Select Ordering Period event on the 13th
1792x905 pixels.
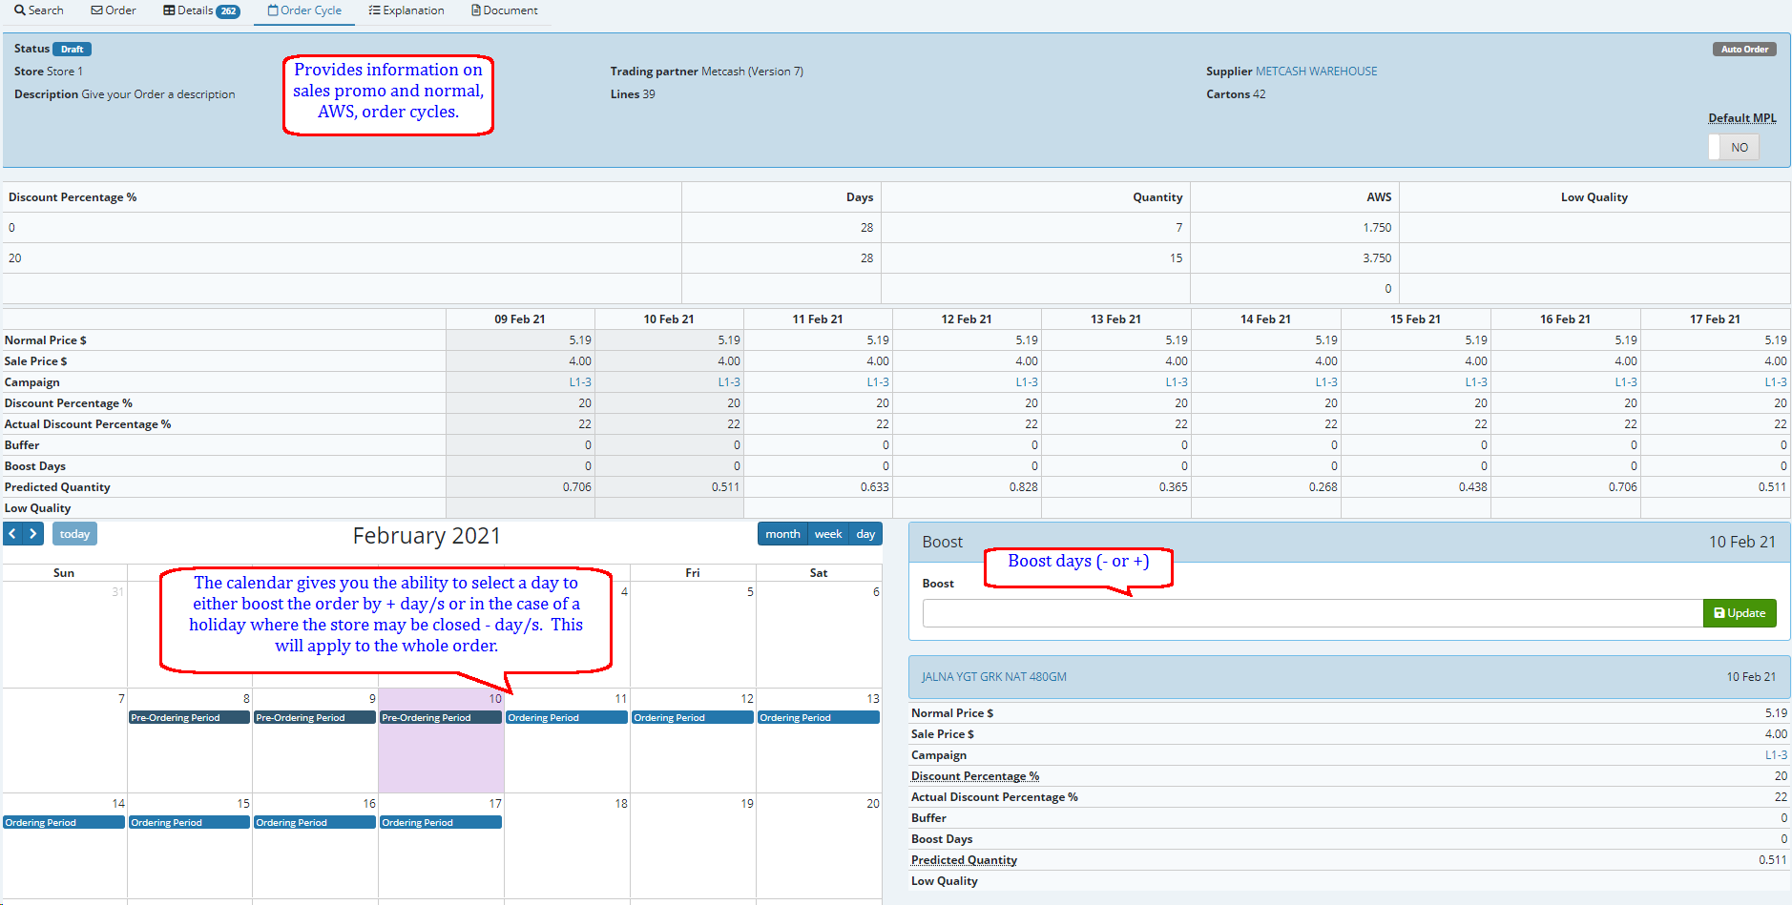819,718
